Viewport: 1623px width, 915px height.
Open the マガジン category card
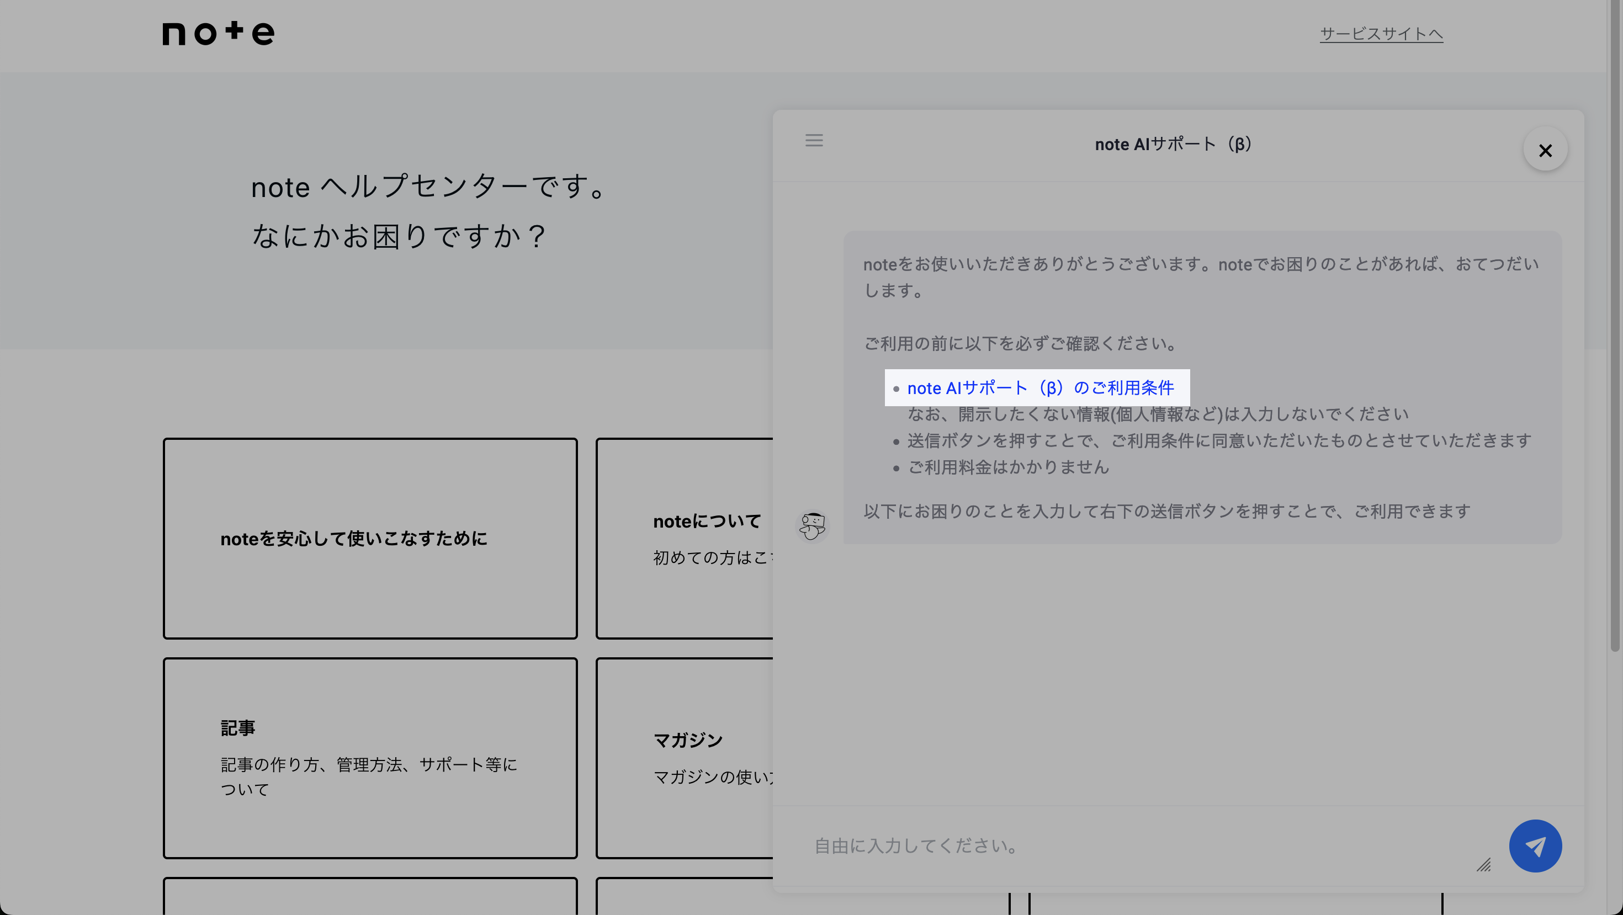[685, 758]
